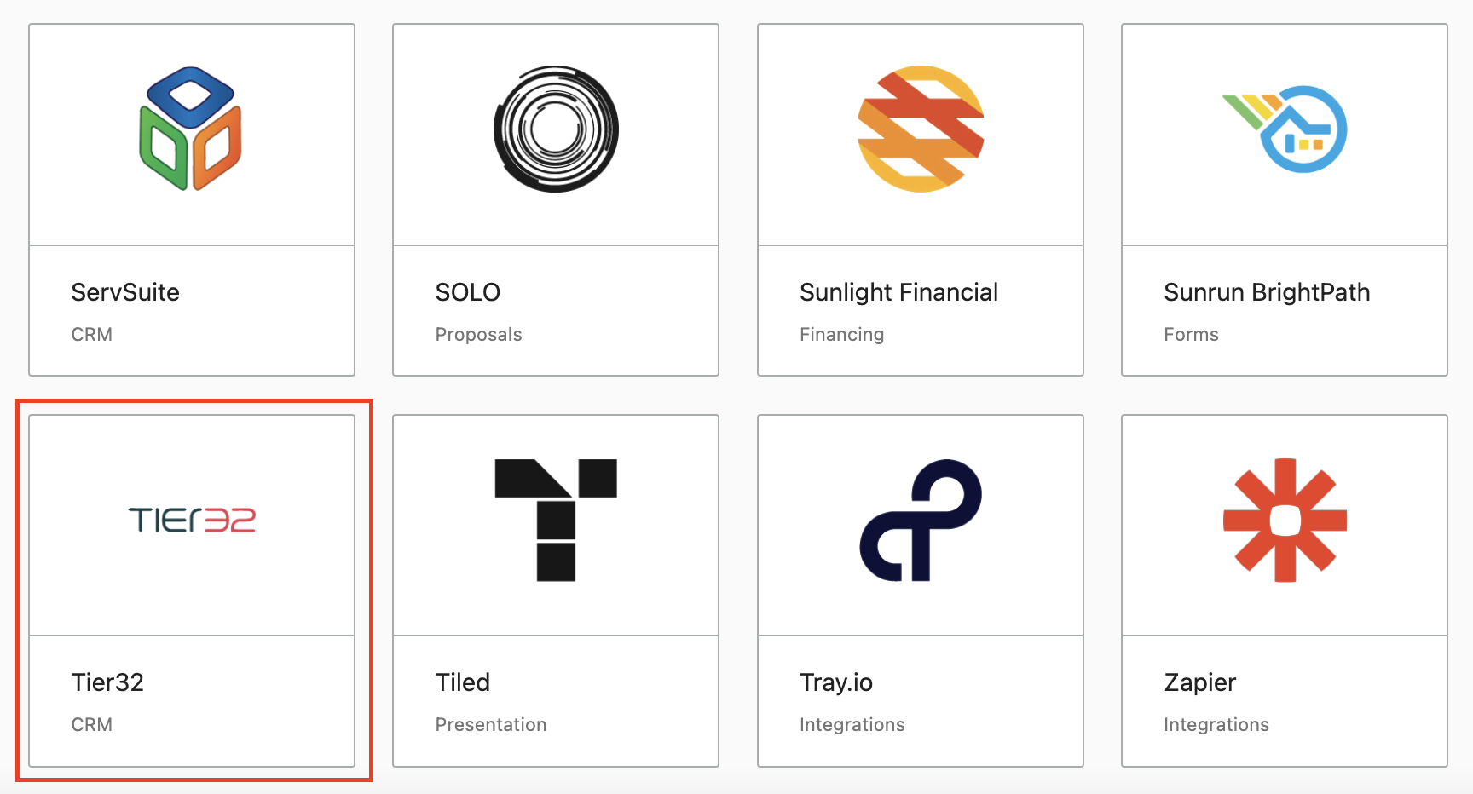This screenshot has height=794, width=1473.
Task: Open the Tray.io title text
Action: [x=836, y=682]
